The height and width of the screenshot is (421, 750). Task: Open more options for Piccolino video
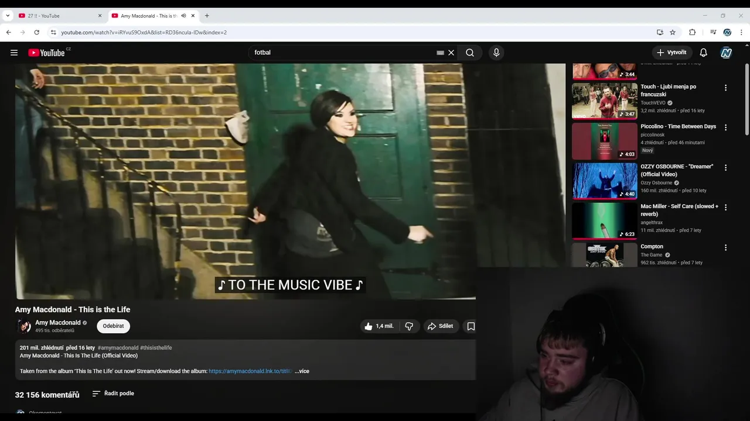[725, 127]
